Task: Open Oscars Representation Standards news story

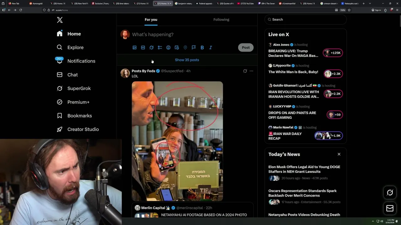Action: click(x=303, y=193)
